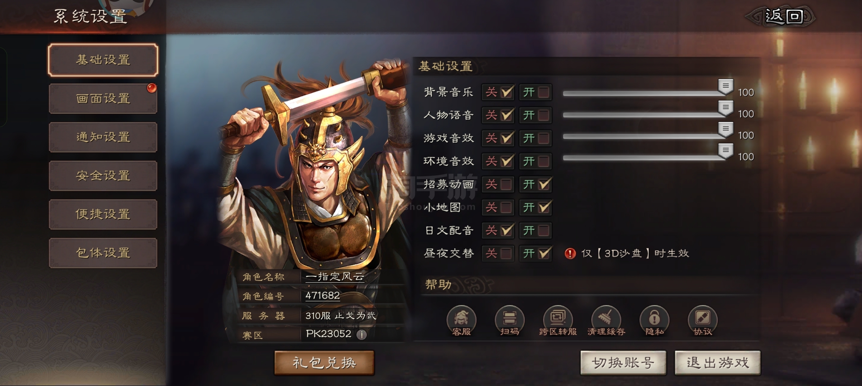The image size is (862, 386).
Task: Switch to the 画面设置 tab
Action: 103,99
